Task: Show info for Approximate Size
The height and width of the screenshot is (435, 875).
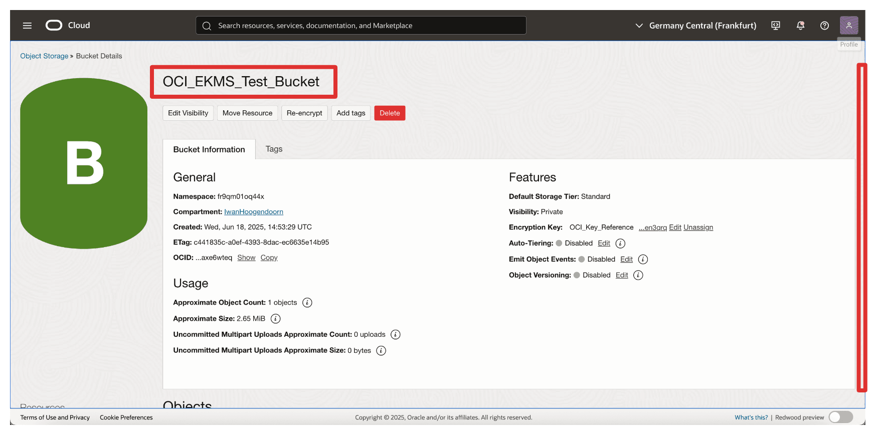Action: point(276,319)
